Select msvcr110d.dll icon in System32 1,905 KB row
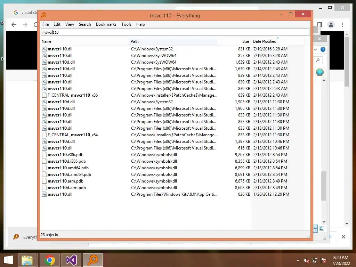 pyautogui.click(x=44, y=102)
